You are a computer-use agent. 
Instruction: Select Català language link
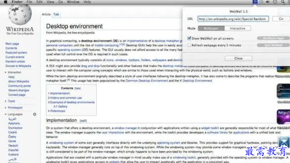coord(13,132)
